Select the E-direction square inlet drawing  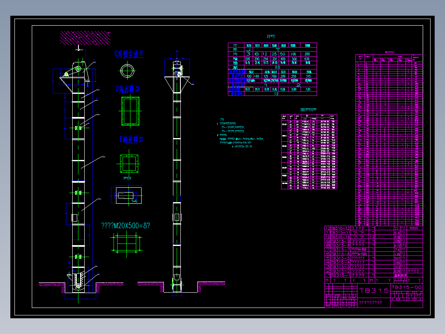pos(129,164)
